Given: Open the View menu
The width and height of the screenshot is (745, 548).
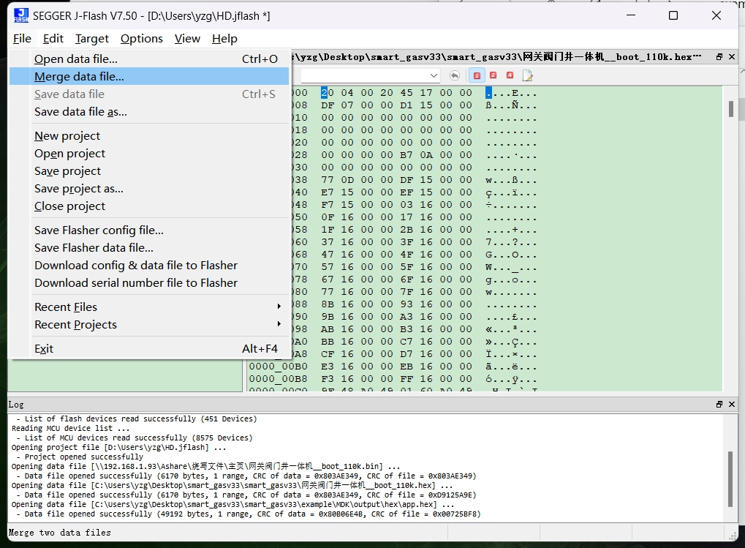Looking at the screenshot, I should [x=187, y=39].
